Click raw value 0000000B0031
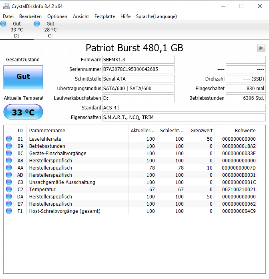The width and height of the screenshot is (269, 279). coord(239,175)
